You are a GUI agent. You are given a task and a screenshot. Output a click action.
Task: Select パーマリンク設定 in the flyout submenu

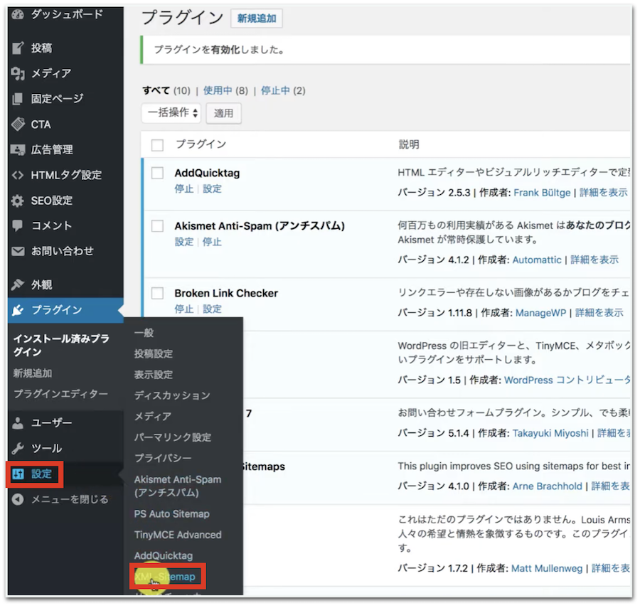pos(173,437)
